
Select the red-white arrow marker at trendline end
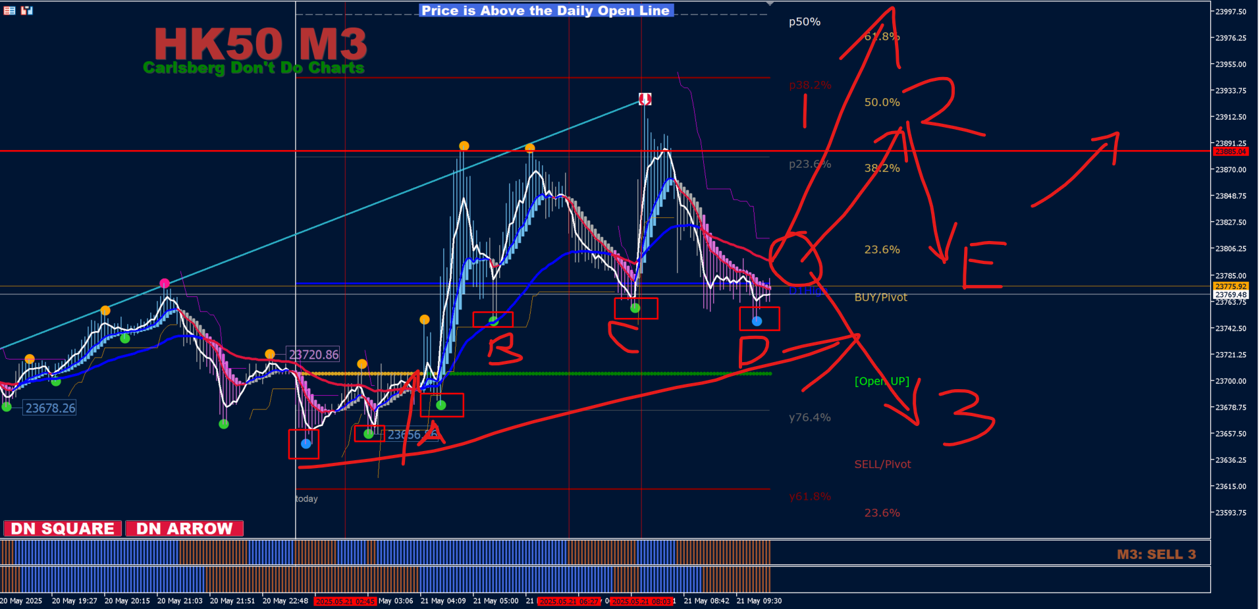645,99
